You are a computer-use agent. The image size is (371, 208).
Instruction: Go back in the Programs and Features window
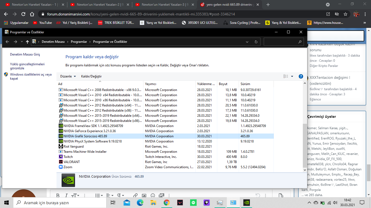click(x=7, y=42)
